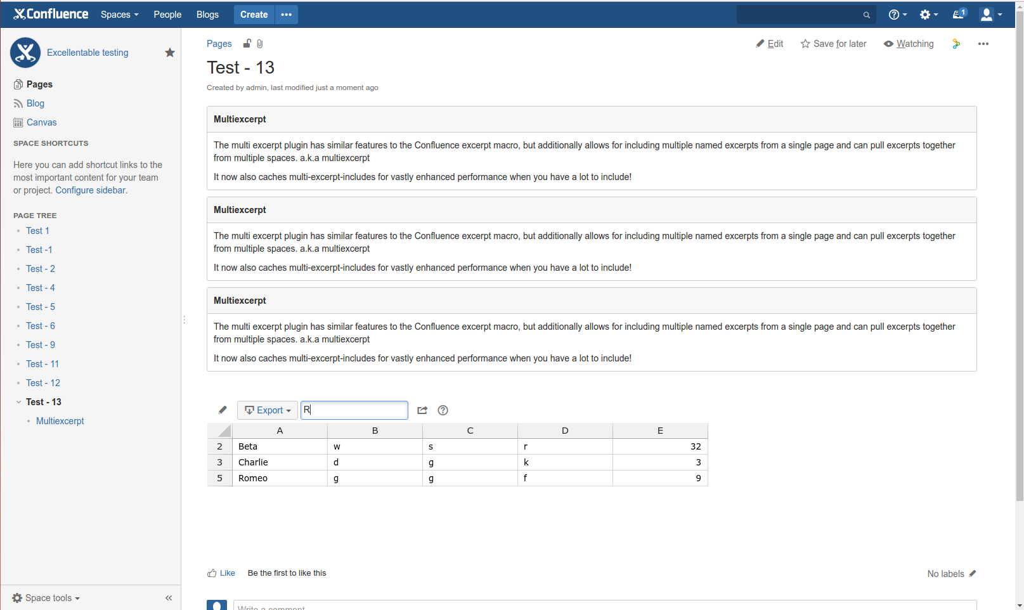This screenshot has height=610, width=1024.
Task: Click the page hierarchy icon beside Watching
Action: tap(956, 44)
